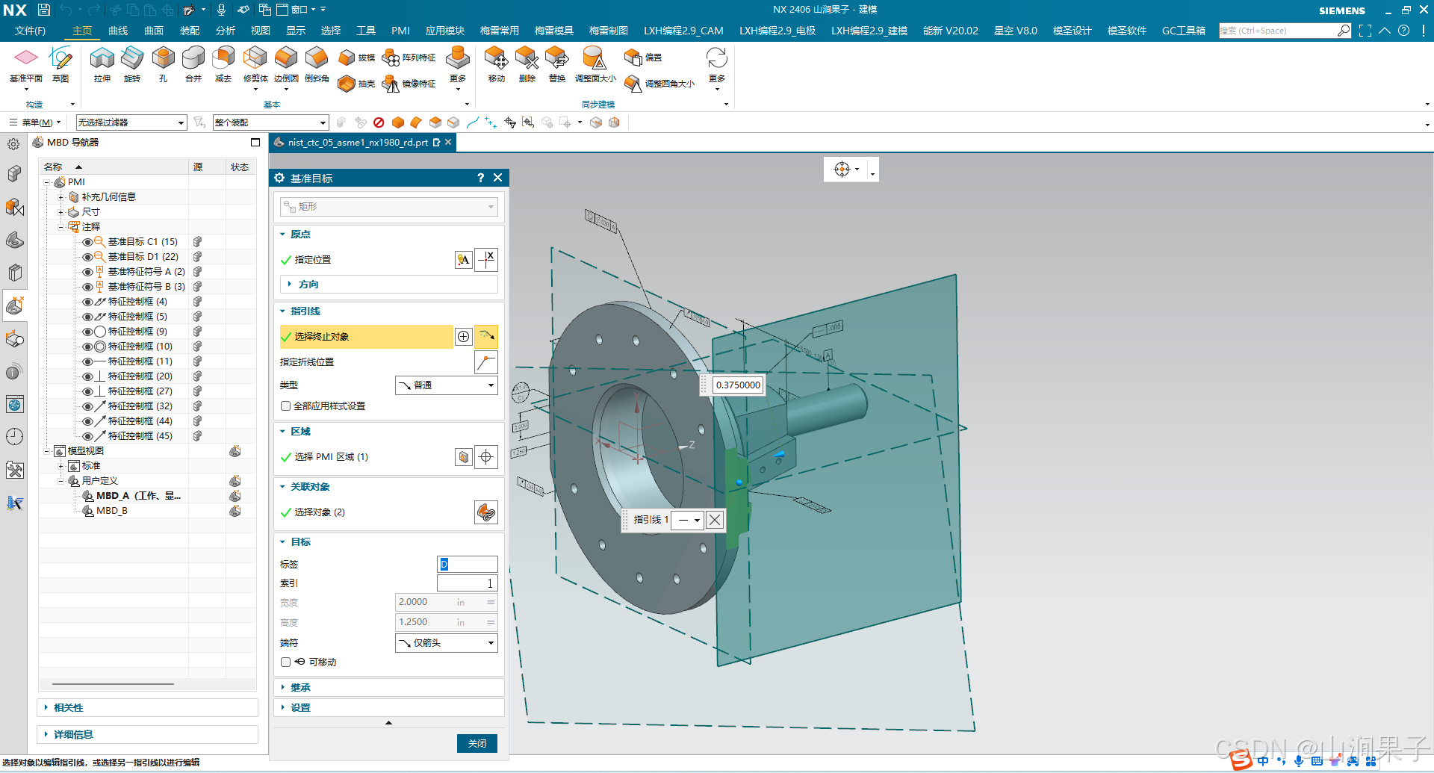Click the 标签 input field

(x=467, y=565)
